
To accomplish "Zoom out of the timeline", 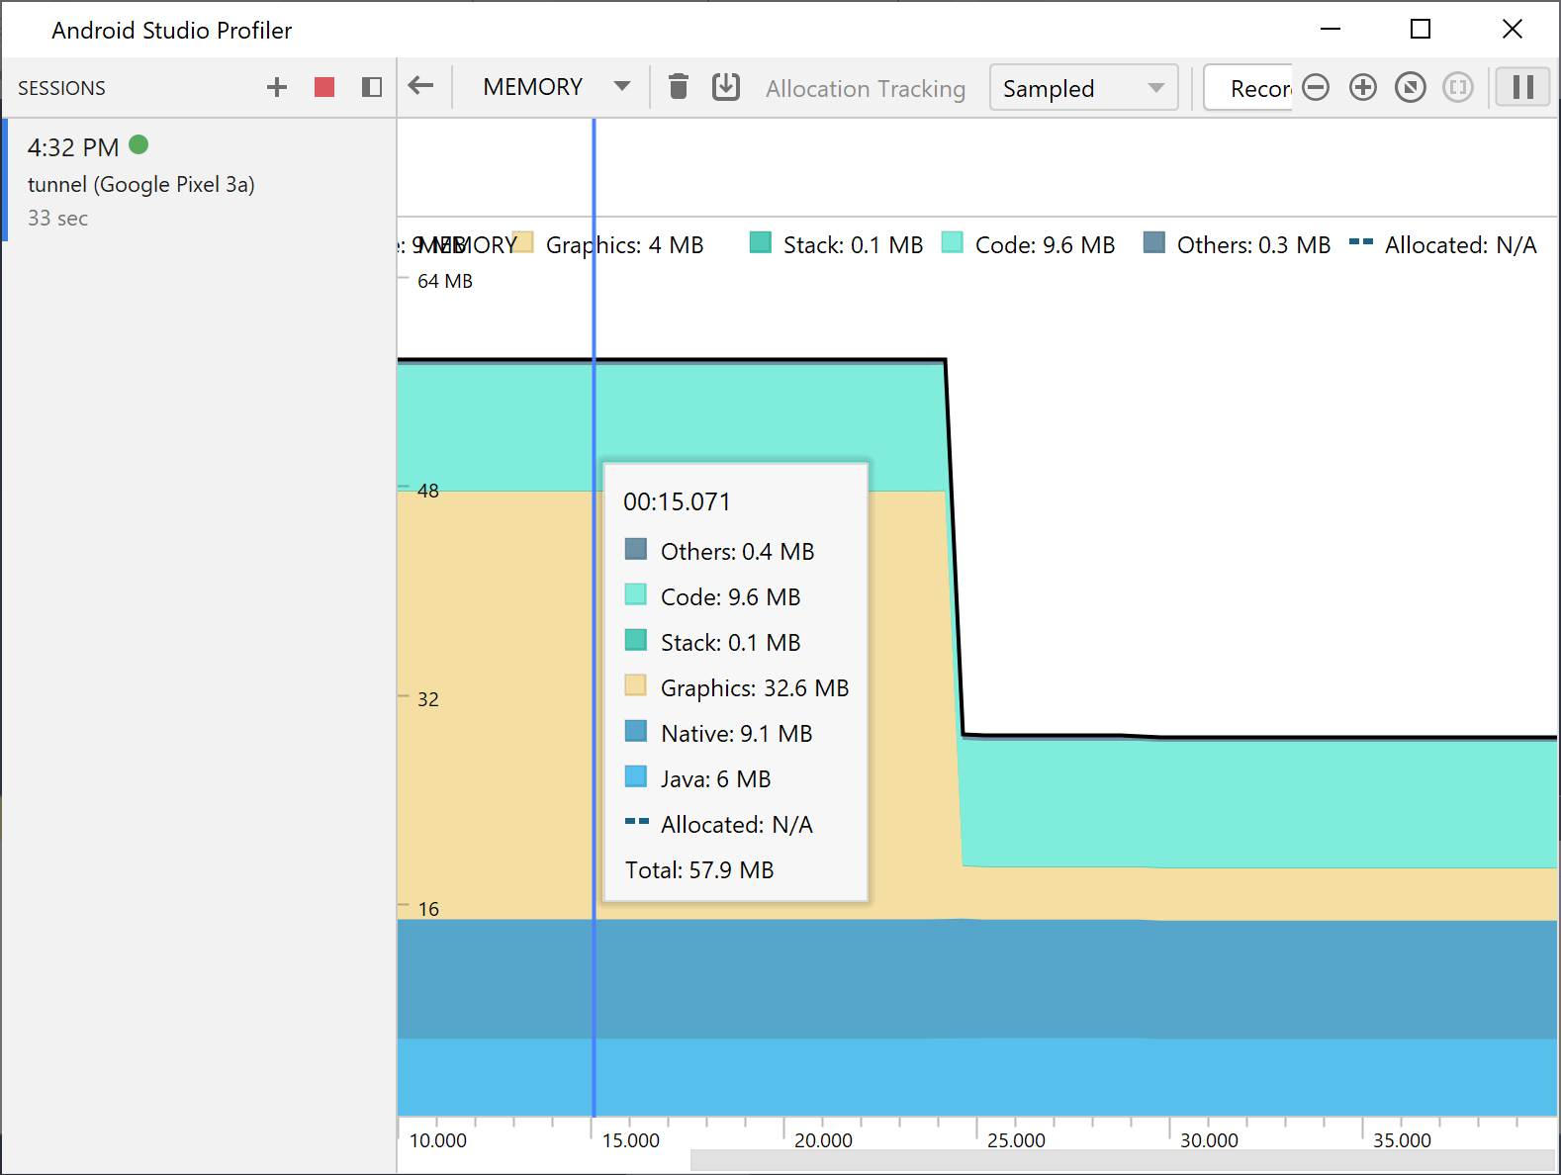I will coord(1316,87).
